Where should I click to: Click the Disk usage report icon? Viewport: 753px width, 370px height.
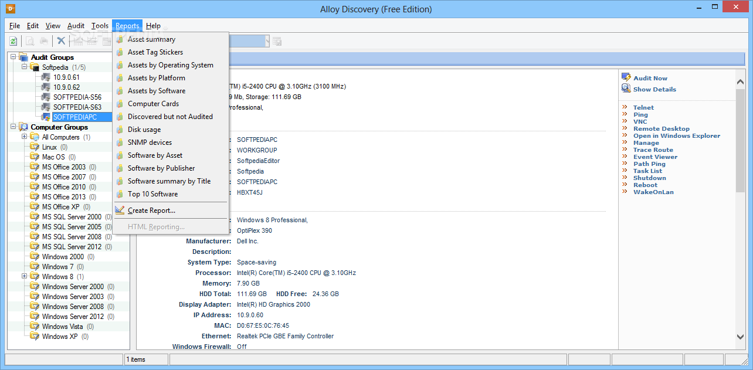click(x=120, y=130)
